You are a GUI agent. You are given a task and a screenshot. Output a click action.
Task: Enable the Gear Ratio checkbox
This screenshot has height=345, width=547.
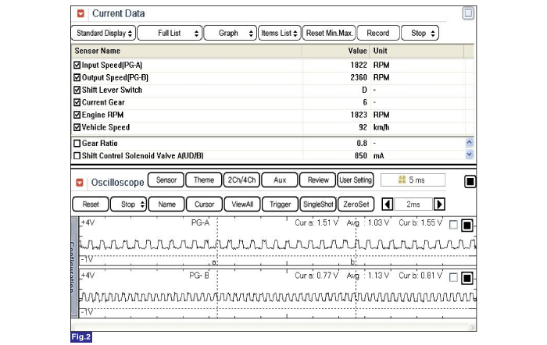coord(77,144)
